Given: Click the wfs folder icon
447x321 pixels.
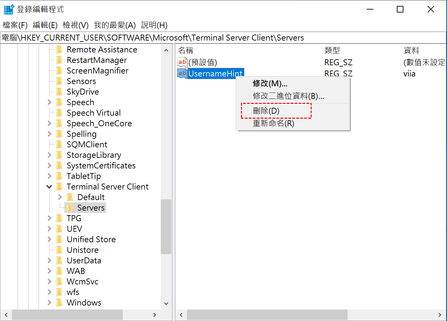Looking at the screenshot, I should 59,292.
